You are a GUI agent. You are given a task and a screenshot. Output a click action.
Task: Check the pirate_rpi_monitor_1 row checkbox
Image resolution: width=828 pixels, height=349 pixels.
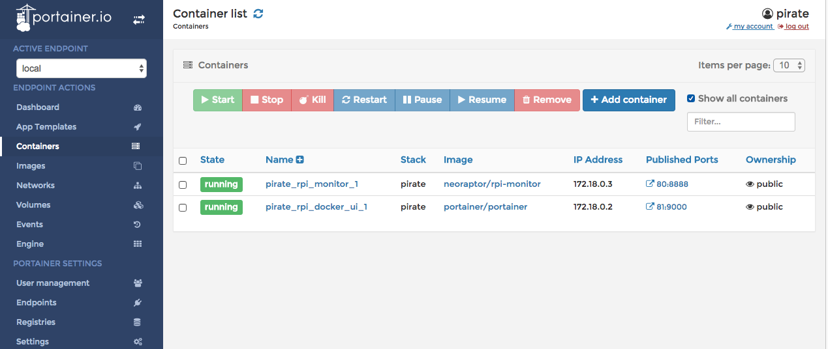pos(183,185)
